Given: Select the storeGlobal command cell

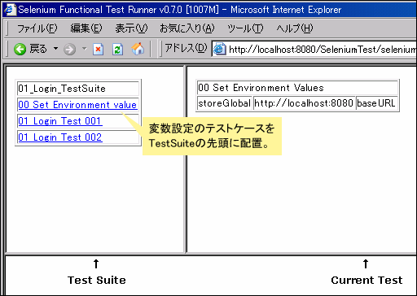Looking at the screenshot, I should tap(225, 103).
